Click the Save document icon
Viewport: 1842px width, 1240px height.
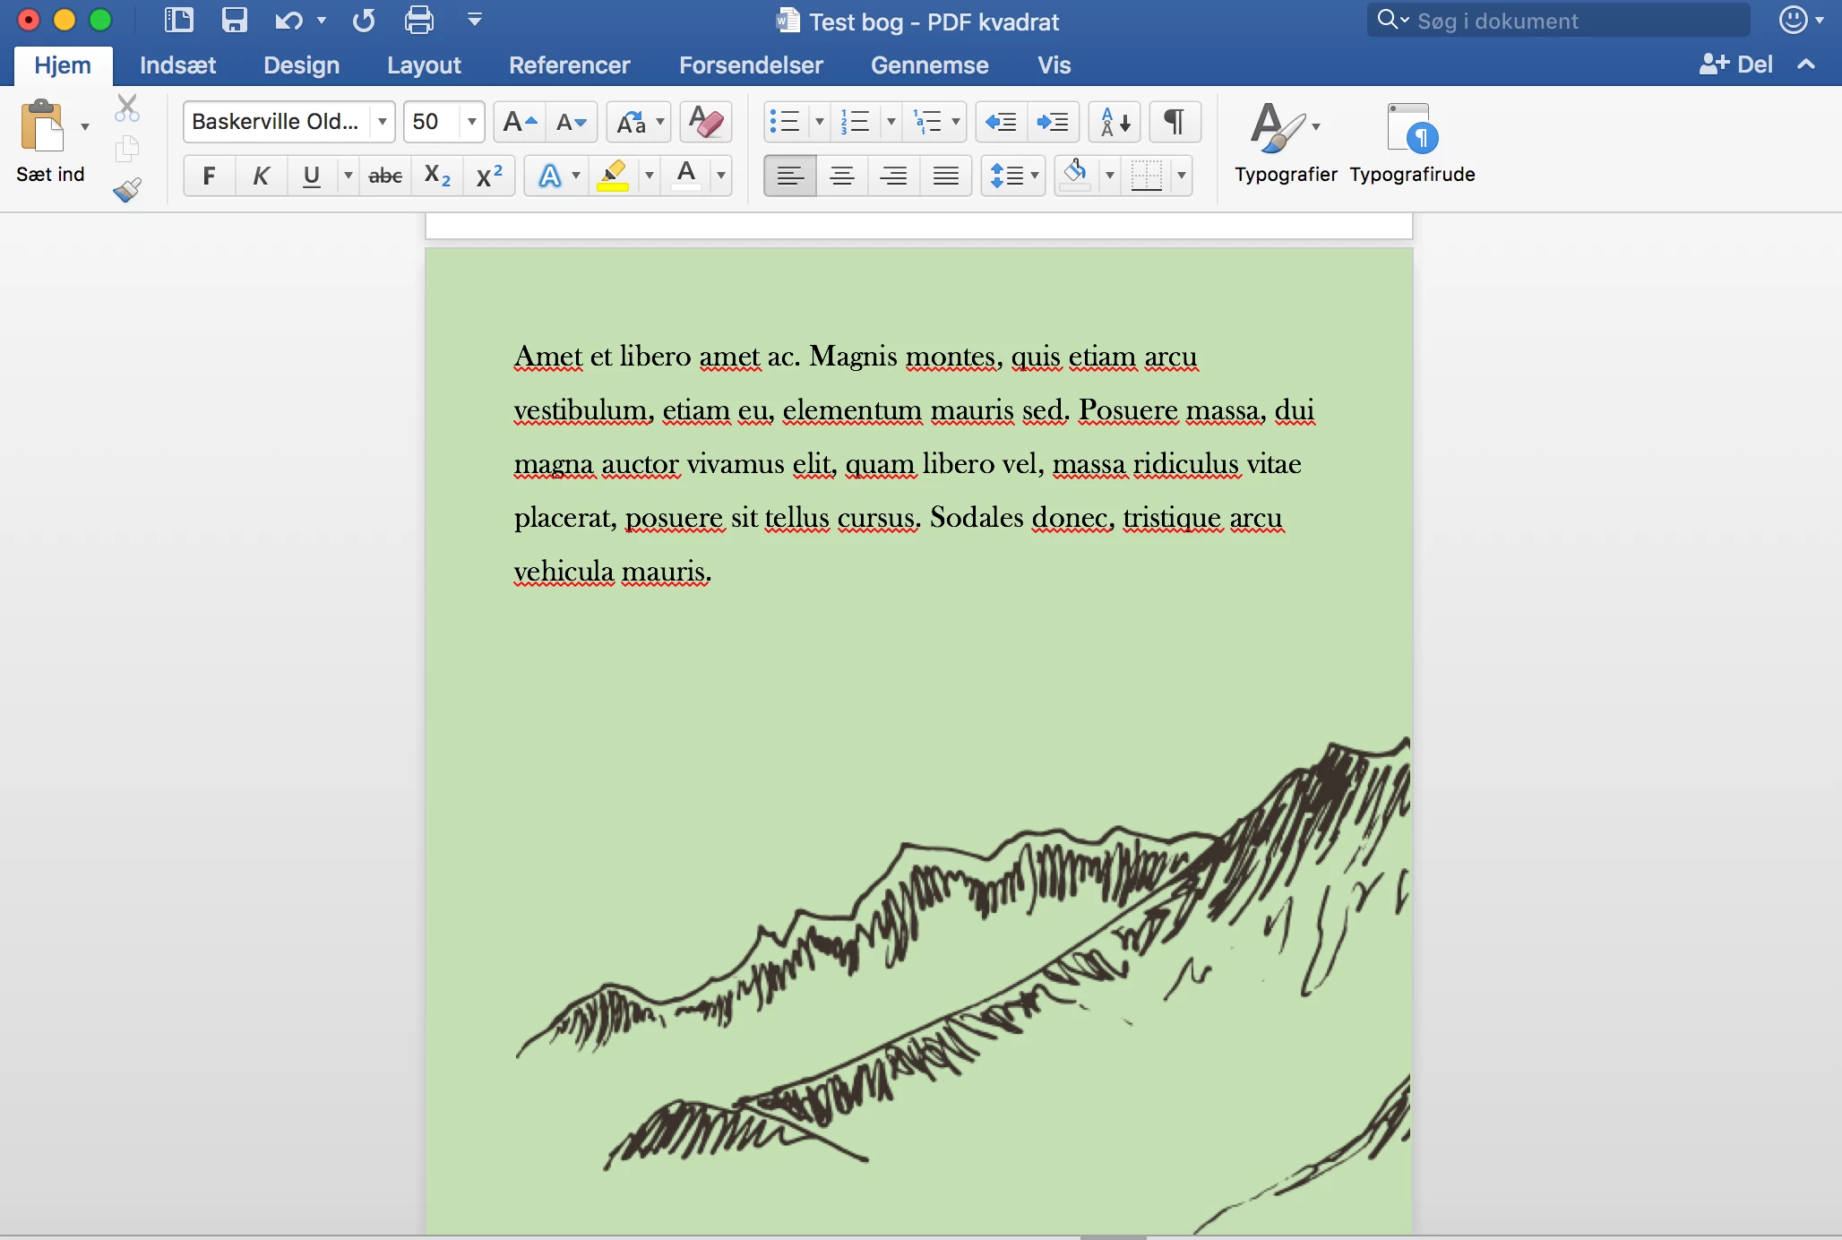[x=234, y=20]
